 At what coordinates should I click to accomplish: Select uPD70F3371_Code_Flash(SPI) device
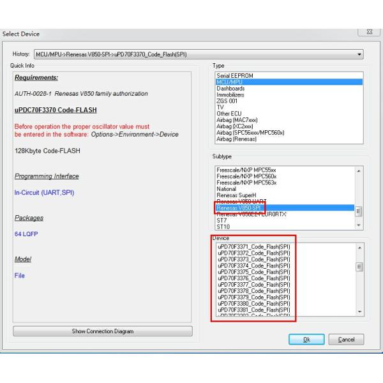pyautogui.click(x=253, y=246)
